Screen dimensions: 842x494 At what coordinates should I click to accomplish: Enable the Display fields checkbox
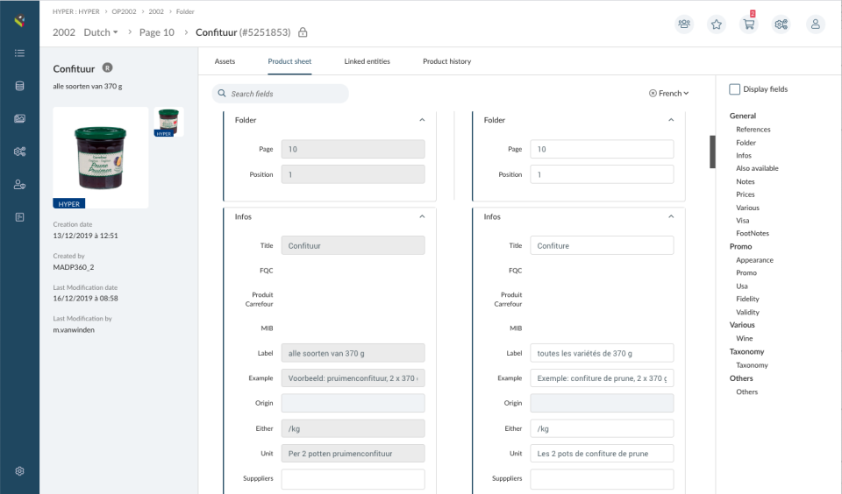coord(735,89)
